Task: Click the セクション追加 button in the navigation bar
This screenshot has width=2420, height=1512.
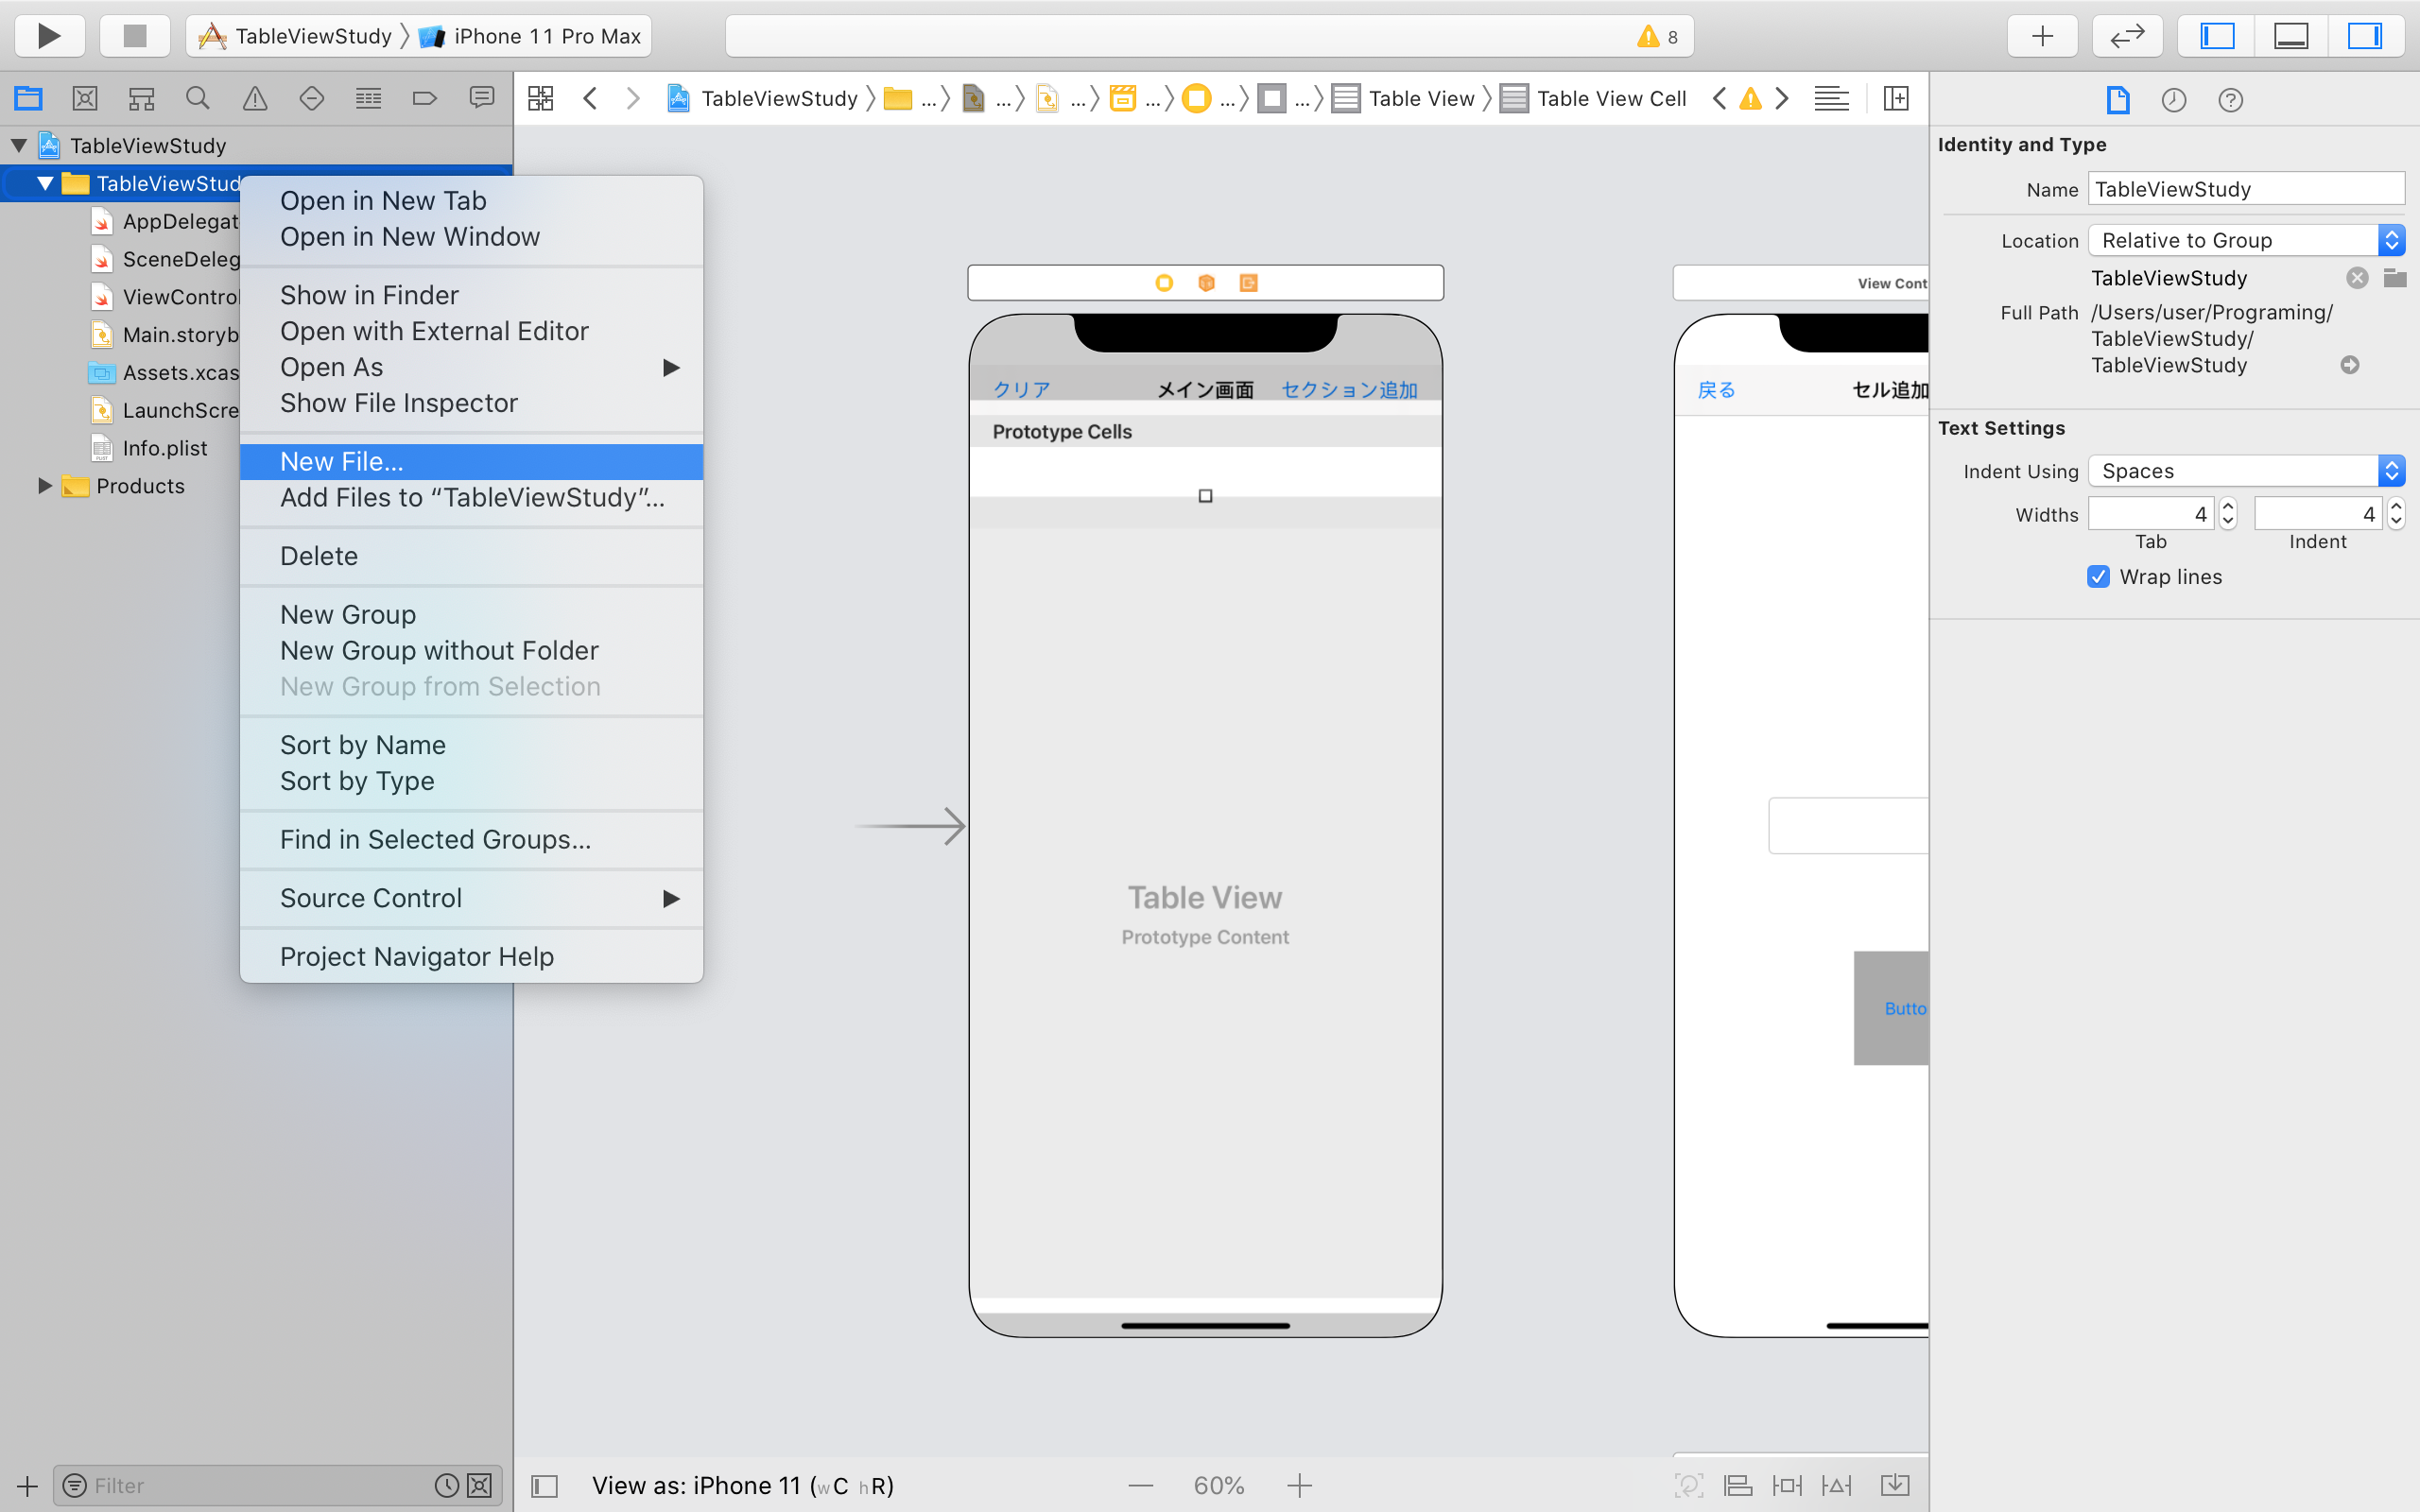Action: (x=1349, y=390)
